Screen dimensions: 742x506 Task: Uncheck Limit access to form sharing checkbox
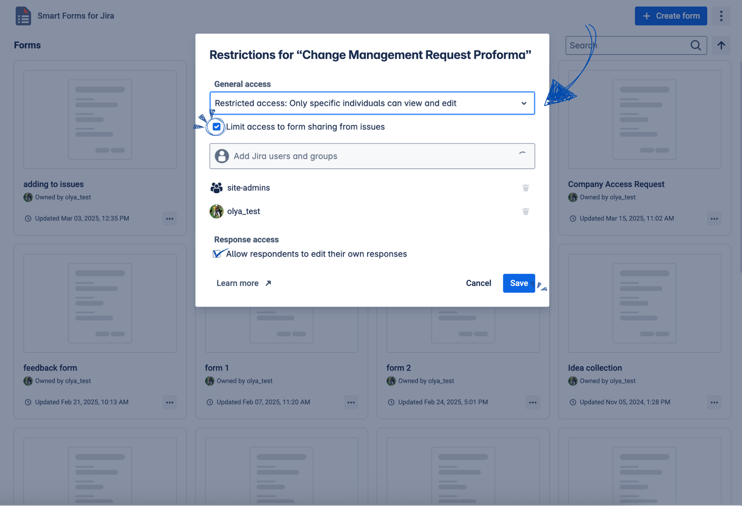(x=217, y=127)
